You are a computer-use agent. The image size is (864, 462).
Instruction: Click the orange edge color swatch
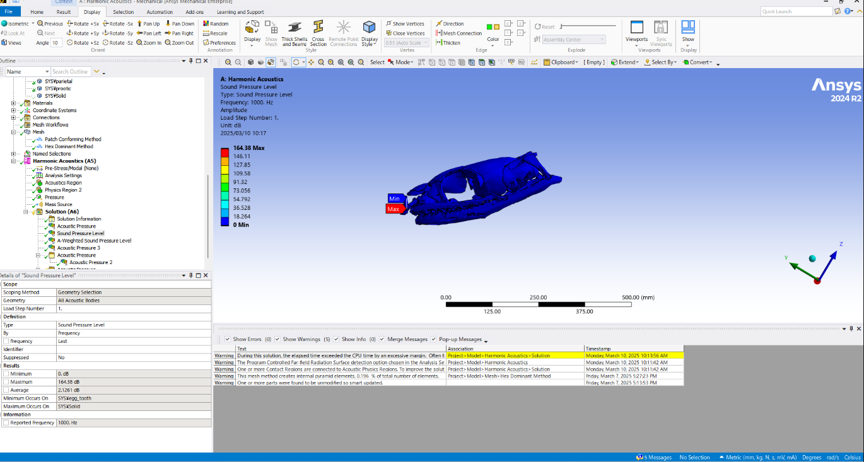(x=497, y=26)
